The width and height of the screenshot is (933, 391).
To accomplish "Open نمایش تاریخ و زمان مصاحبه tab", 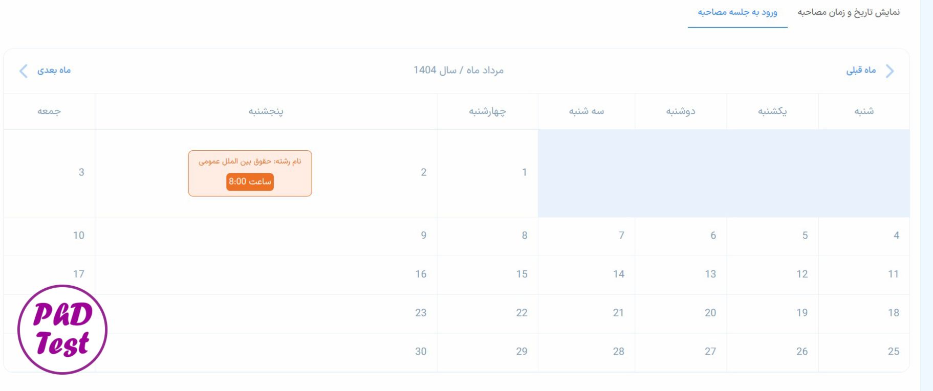I will 848,12.
